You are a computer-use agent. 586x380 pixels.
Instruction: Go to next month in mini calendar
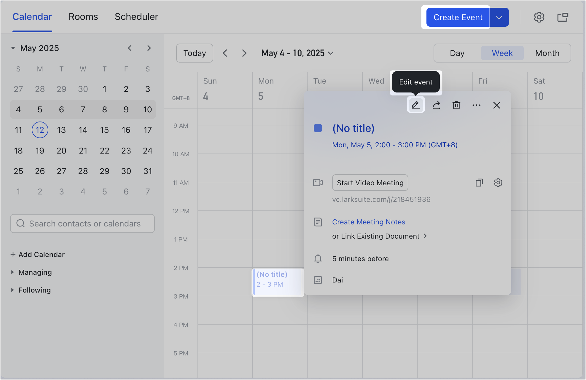tap(149, 48)
